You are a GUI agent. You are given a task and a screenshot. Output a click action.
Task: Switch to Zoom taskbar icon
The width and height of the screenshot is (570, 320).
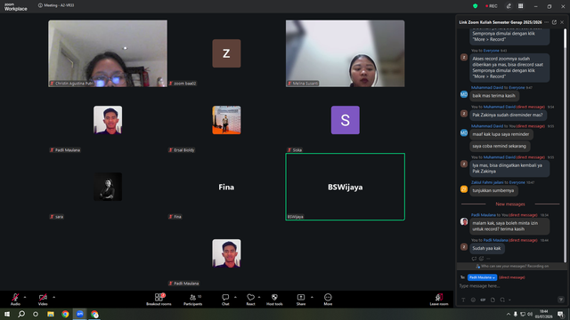[79, 314]
